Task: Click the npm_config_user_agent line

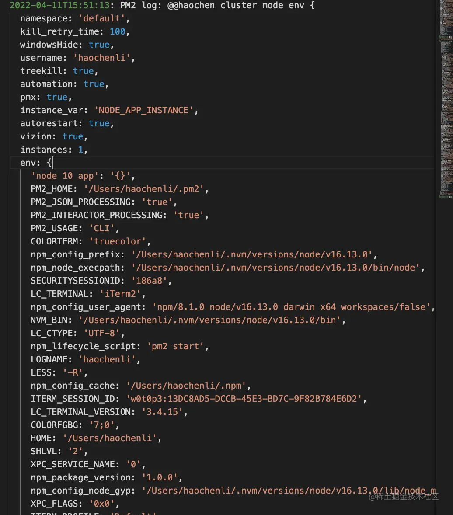Action: [233, 307]
